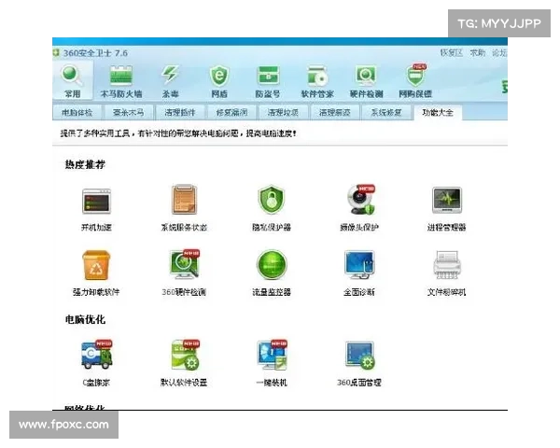Screen dimensions: 560x448
Task: Open 网购保镖 from the toolbar
Action: click(x=415, y=81)
